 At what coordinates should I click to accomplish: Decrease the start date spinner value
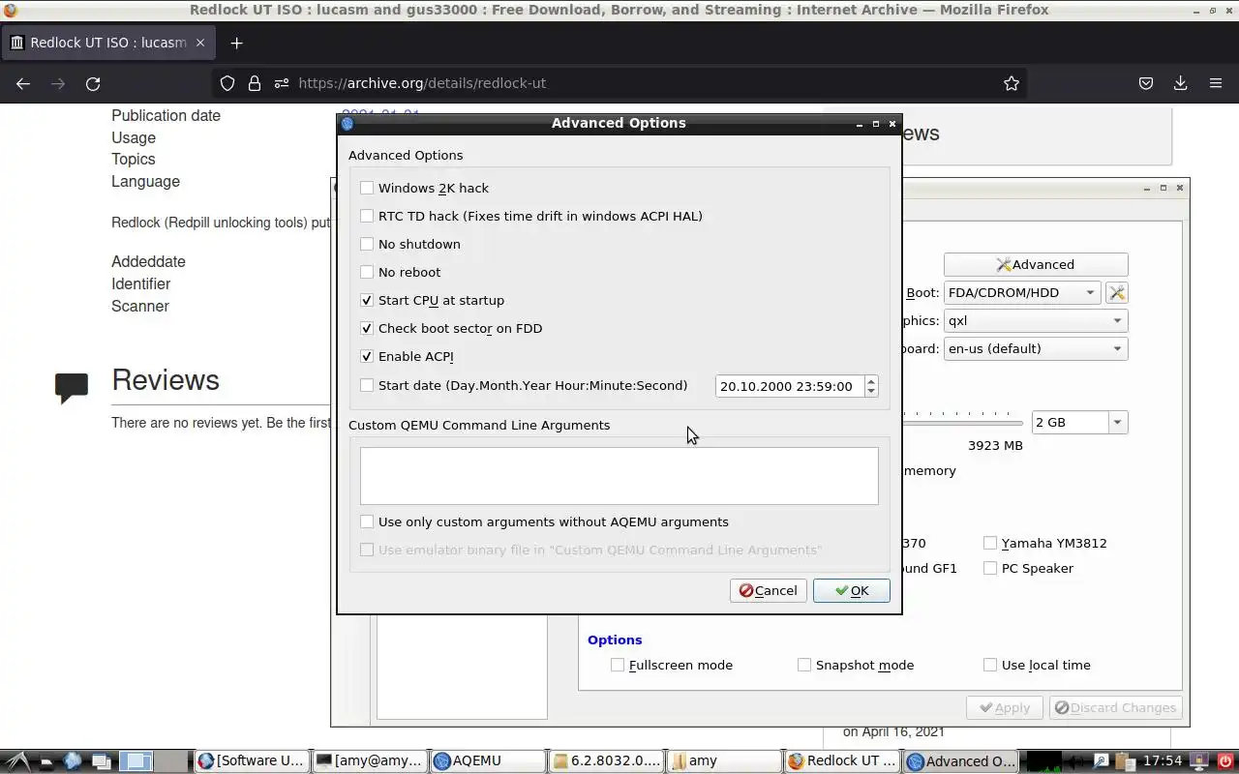(871, 391)
